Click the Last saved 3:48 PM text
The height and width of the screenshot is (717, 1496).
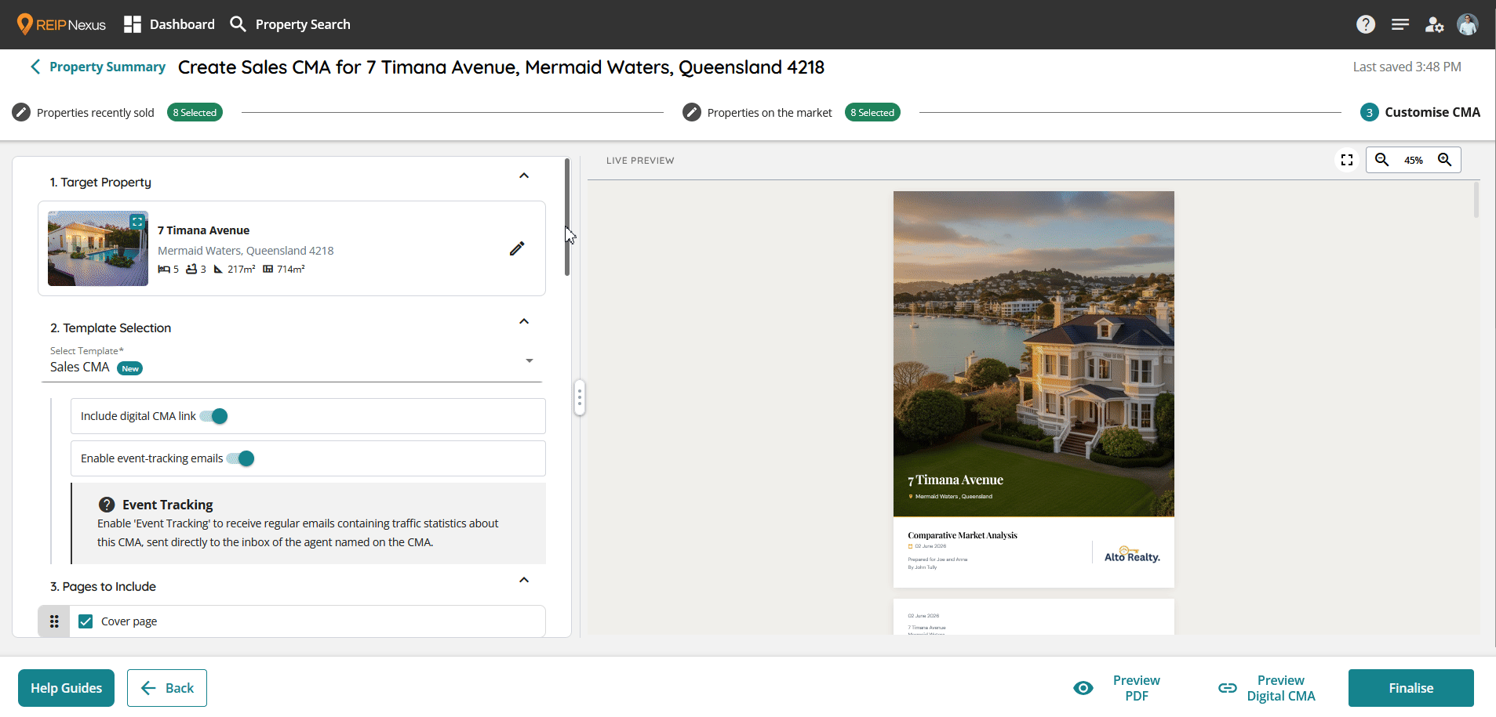[x=1407, y=67]
